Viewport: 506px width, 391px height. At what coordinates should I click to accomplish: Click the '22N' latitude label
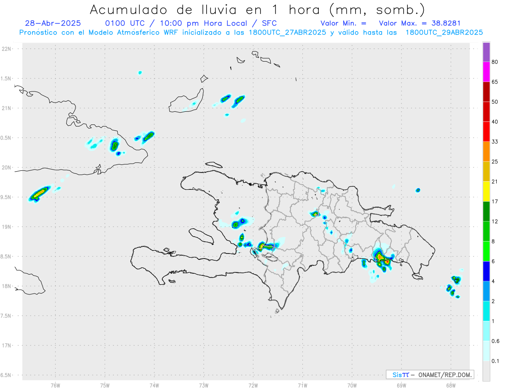[7, 49]
